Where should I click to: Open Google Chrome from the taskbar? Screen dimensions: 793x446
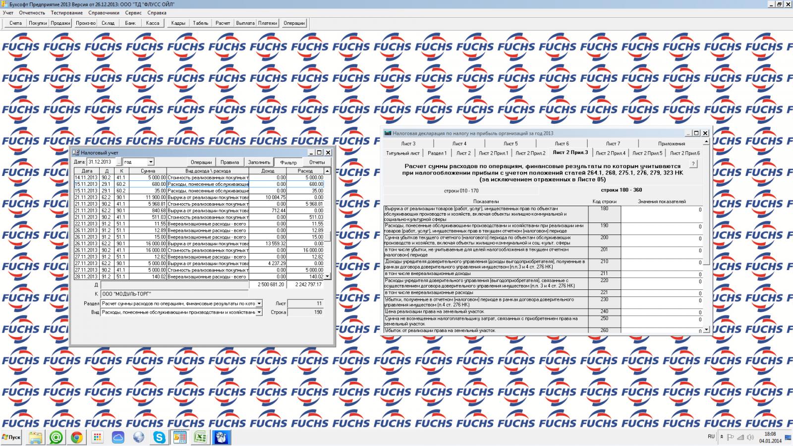click(x=76, y=437)
